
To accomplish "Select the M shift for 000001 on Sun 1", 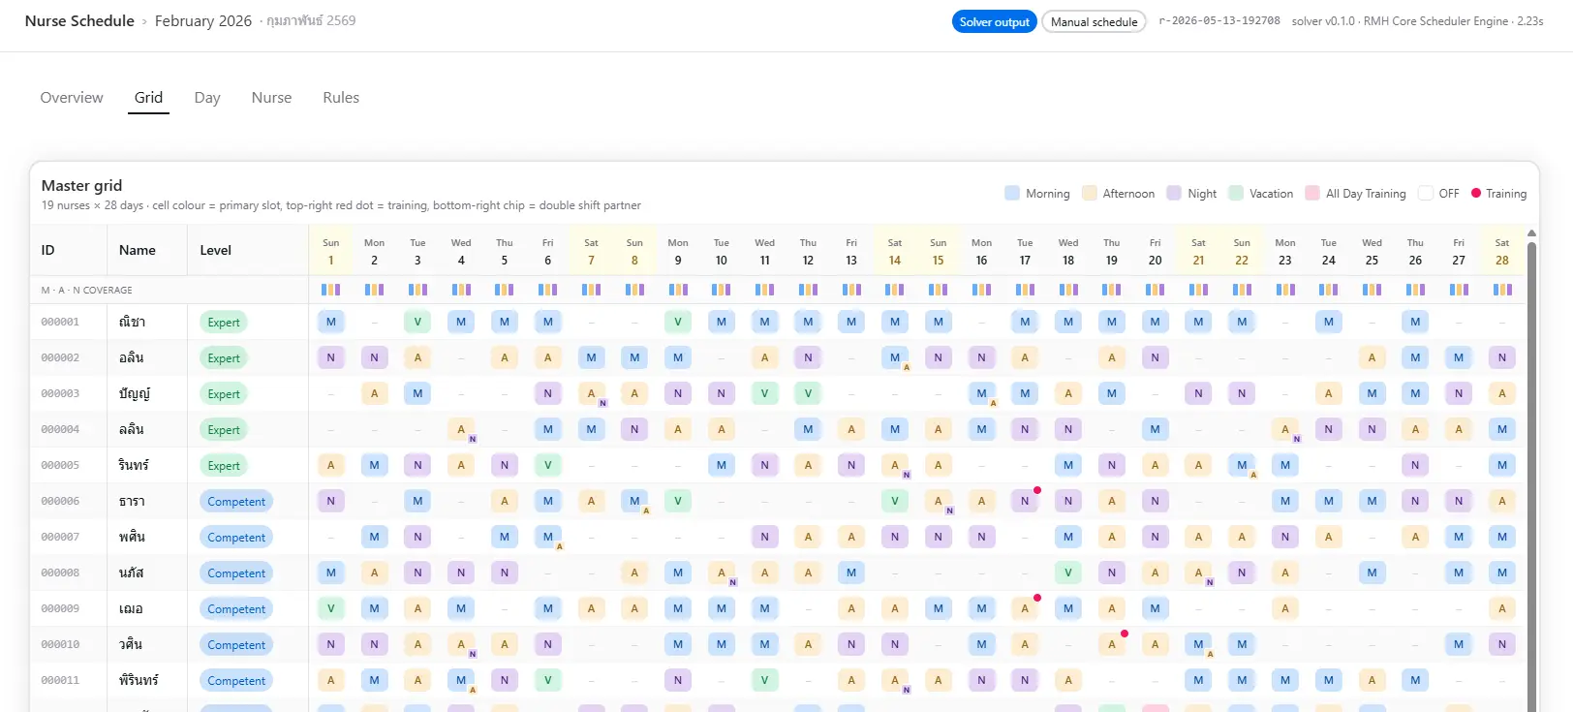I will [331, 322].
